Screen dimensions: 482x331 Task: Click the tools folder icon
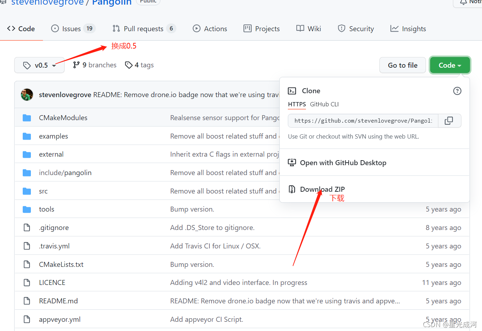(27, 209)
